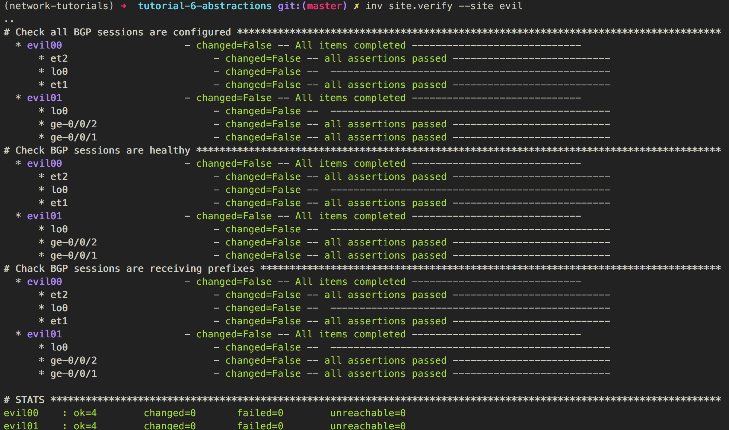This screenshot has height=430, width=729.
Task: Click 'Chack BGP sessions are receiving prefixes' heading
Action: coord(135,268)
